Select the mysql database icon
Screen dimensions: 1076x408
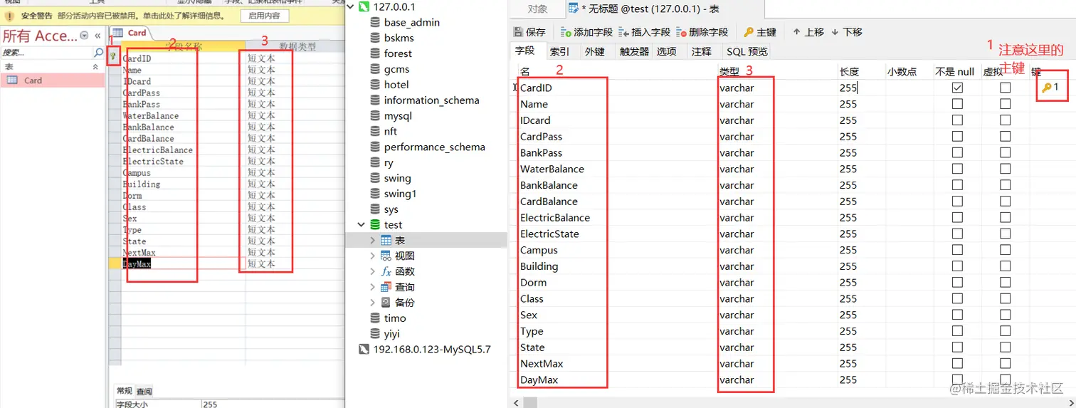point(375,116)
